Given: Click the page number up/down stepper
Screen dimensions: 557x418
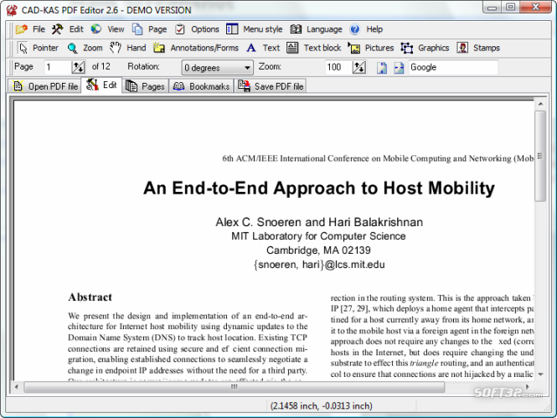Looking at the screenshot, I should point(78,67).
